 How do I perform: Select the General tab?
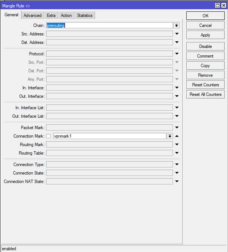[x=11, y=15]
